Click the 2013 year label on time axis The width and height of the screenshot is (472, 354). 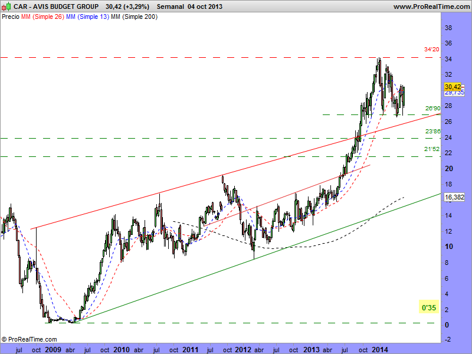(x=312, y=350)
